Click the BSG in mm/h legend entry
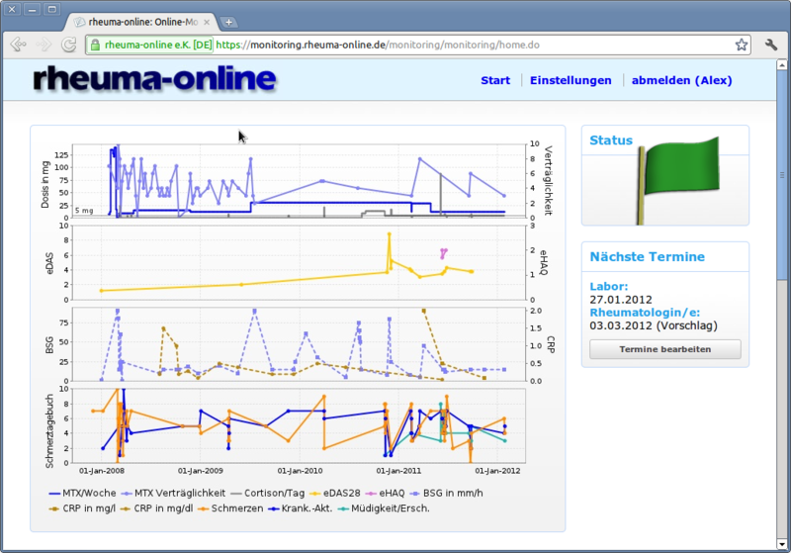Viewport: 791px width, 553px height. pos(446,493)
